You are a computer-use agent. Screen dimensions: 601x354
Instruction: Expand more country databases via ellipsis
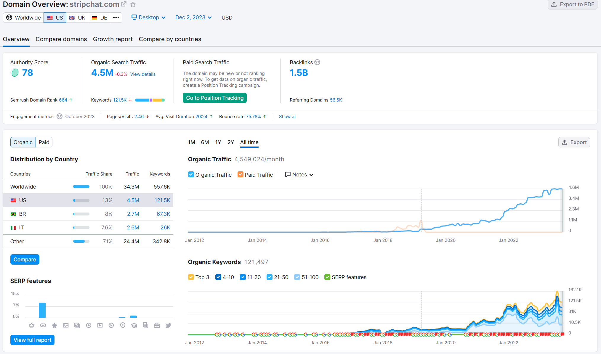pos(116,17)
